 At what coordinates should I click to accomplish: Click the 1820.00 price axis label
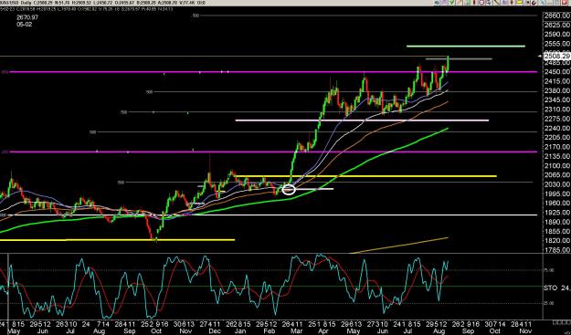[x=556, y=240]
